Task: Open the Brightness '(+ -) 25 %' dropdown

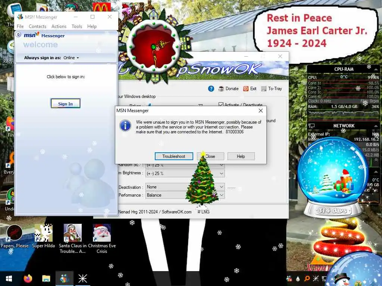Action: point(185,174)
